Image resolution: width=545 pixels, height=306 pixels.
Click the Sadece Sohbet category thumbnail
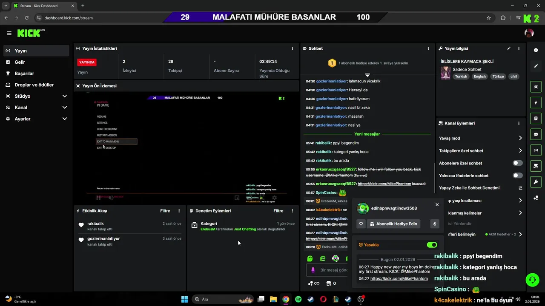pos(445,73)
